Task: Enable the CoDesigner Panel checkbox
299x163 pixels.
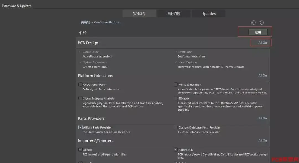Action: click(x=80, y=85)
